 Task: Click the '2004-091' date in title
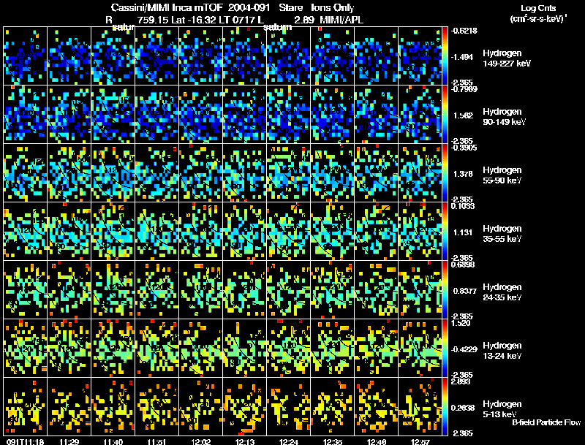click(249, 8)
